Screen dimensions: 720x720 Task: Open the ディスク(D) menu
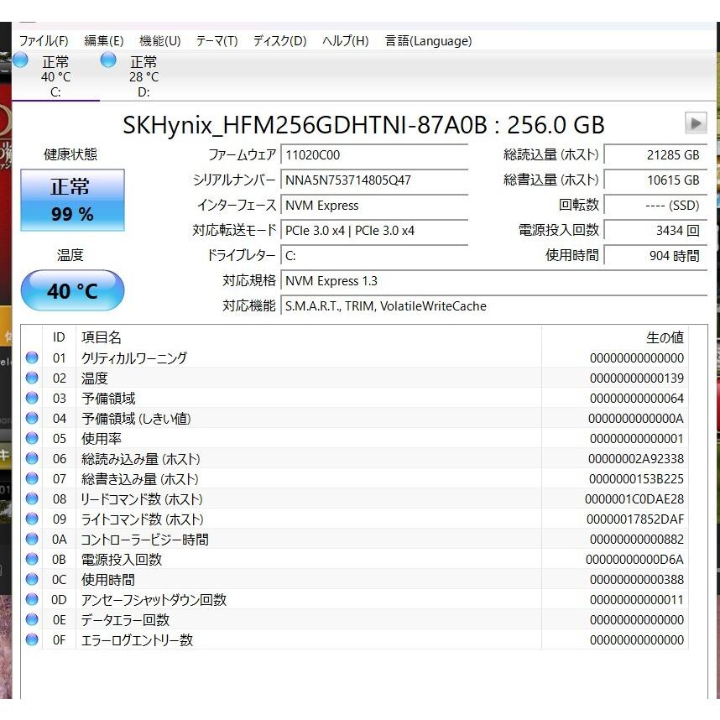(x=279, y=41)
